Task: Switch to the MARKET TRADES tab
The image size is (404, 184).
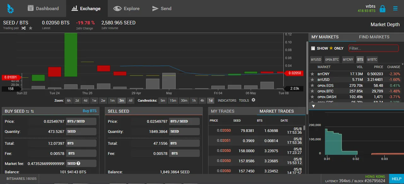Action: pyautogui.click(x=276, y=111)
